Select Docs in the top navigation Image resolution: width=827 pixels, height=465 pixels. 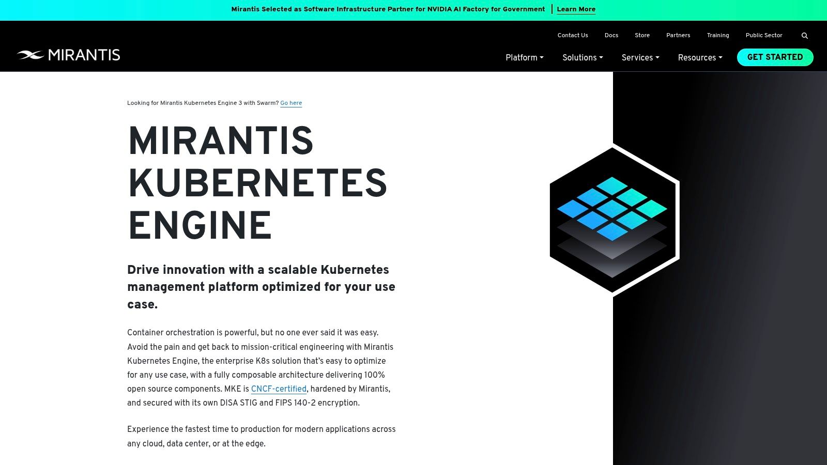[x=611, y=35]
